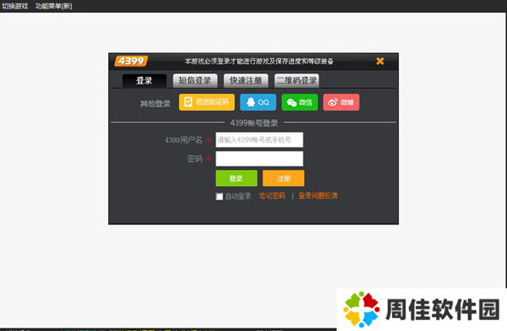
Task: Log in with 微博 account
Action: click(x=341, y=102)
